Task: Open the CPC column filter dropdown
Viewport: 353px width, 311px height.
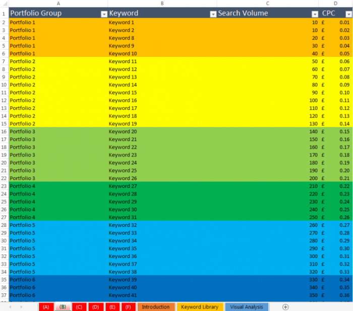Action: click(349, 14)
